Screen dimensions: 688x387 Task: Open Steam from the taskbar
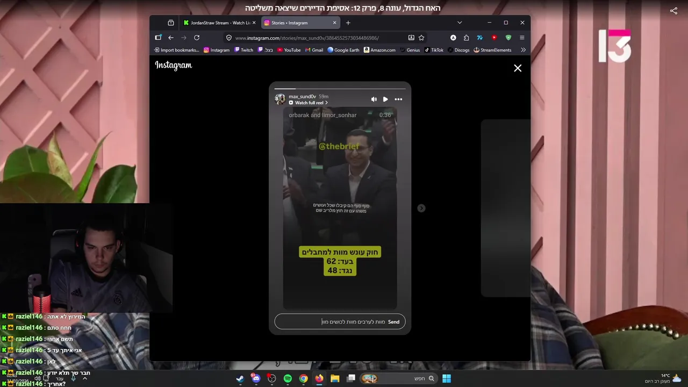click(x=240, y=378)
